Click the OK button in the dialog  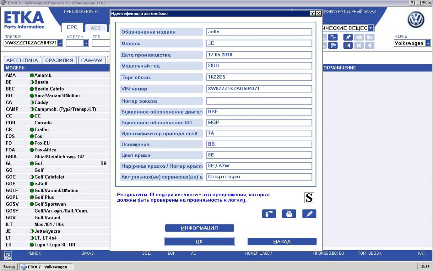[200, 241]
